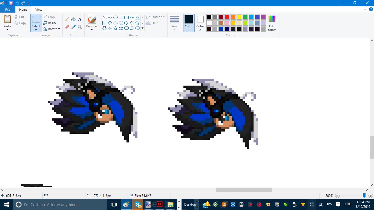Undo the last action

tap(17, 3)
